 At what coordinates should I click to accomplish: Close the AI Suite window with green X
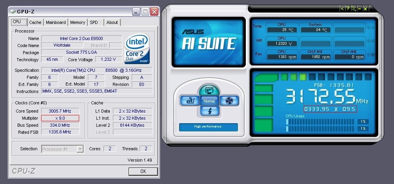365,9
